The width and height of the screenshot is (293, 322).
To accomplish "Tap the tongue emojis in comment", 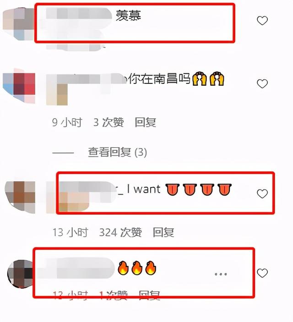I will [199, 190].
